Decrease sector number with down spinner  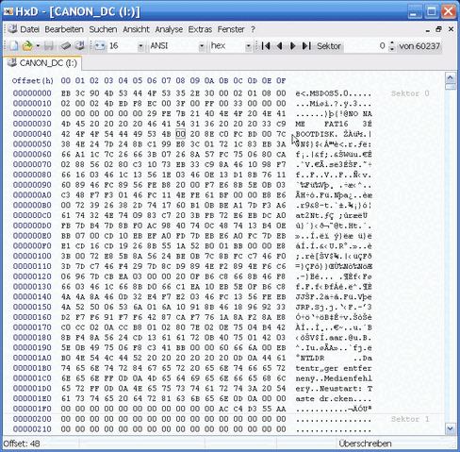pos(391,49)
